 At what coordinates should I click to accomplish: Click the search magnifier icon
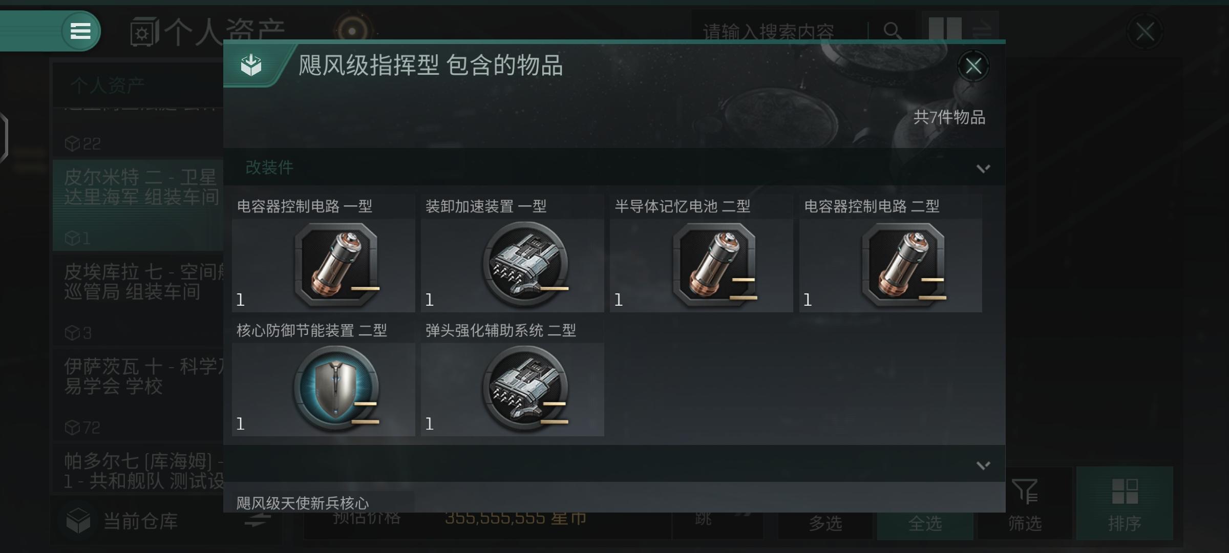pyautogui.click(x=892, y=31)
